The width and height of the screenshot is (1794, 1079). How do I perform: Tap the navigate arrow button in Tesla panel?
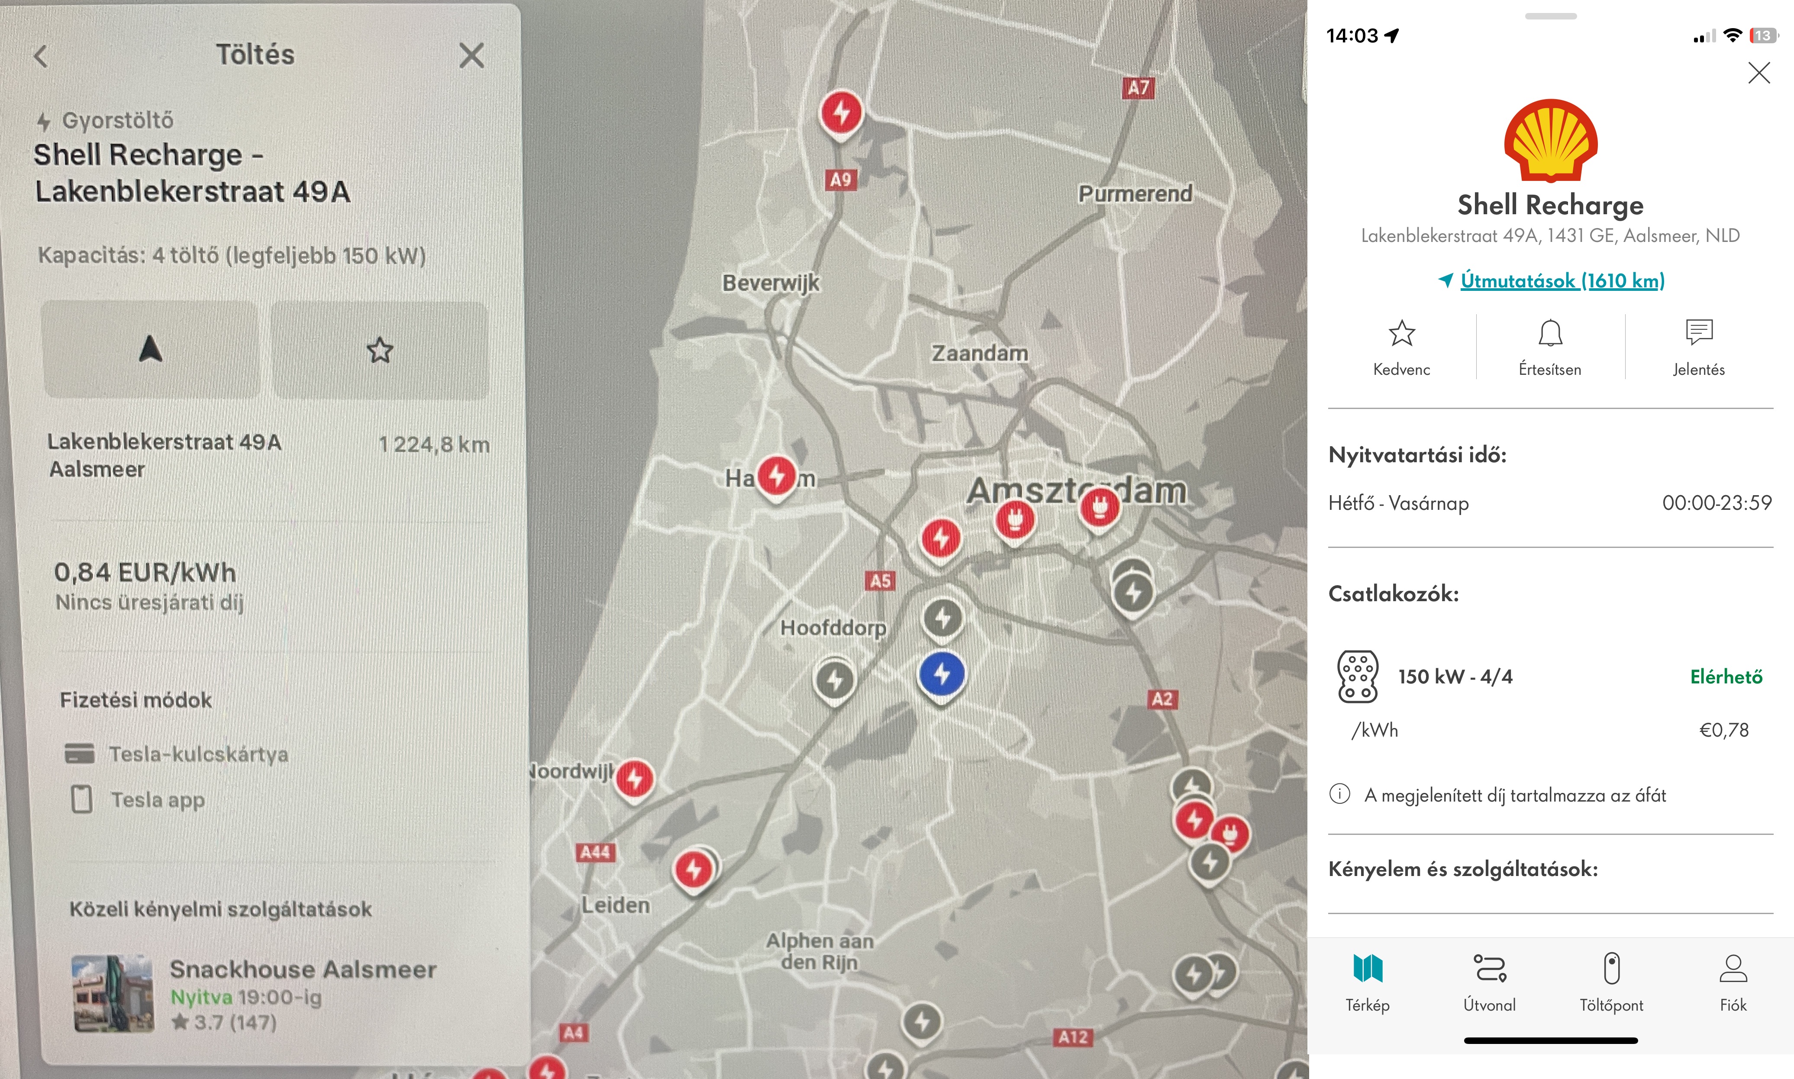pyautogui.click(x=151, y=350)
